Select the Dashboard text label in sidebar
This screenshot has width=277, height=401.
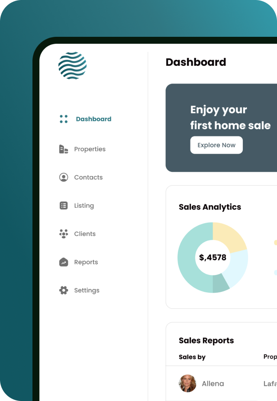[93, 119]
